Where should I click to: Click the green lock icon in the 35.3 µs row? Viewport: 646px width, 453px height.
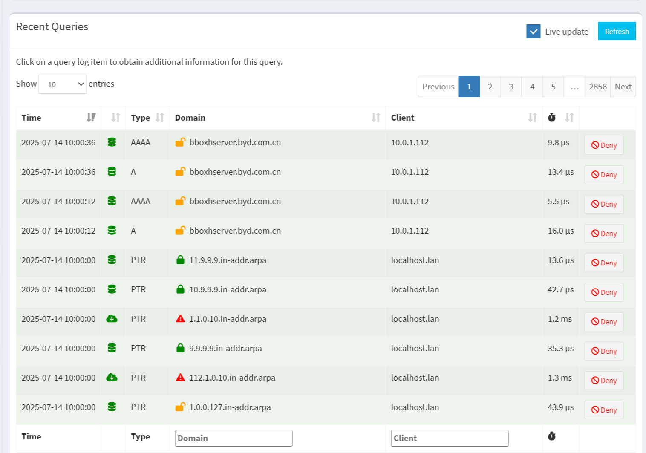pyautogui.click(x=180, y=348)
